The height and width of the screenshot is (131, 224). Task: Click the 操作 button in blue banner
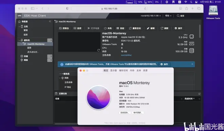[164, 64]
